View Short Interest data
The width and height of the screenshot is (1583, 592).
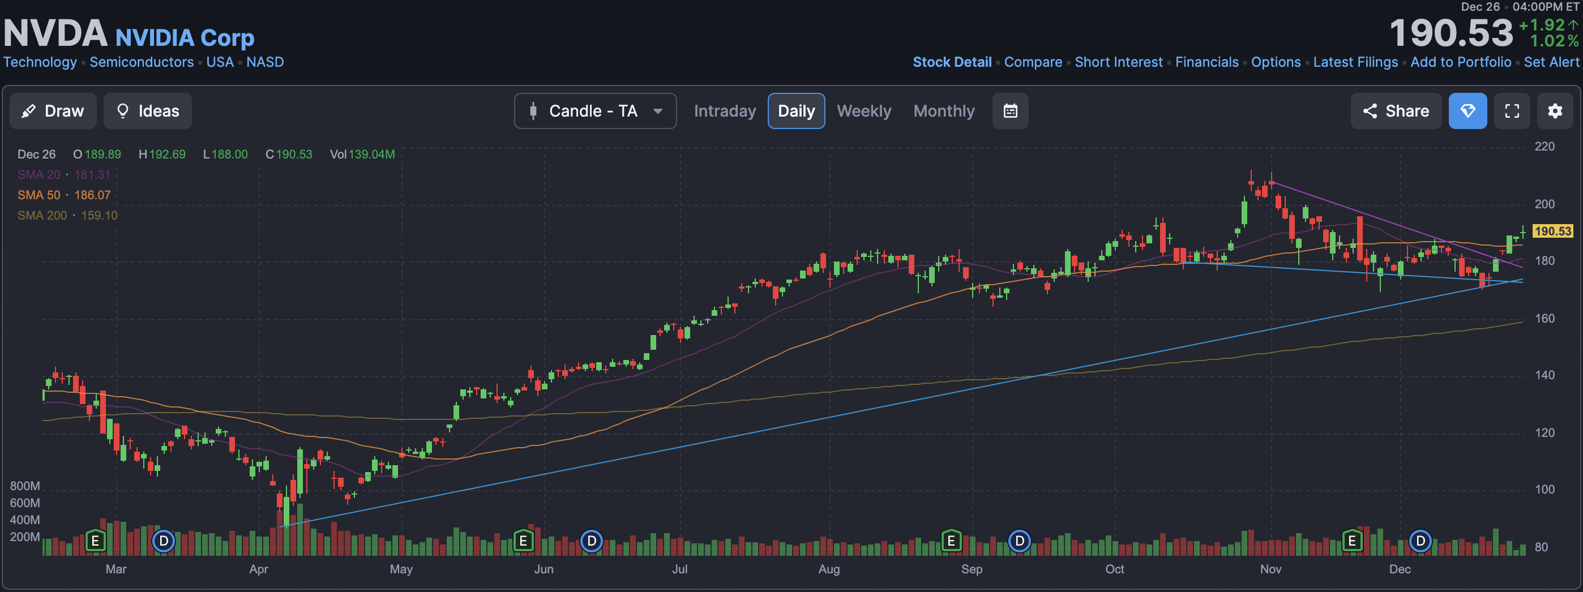pos(1118,62)
